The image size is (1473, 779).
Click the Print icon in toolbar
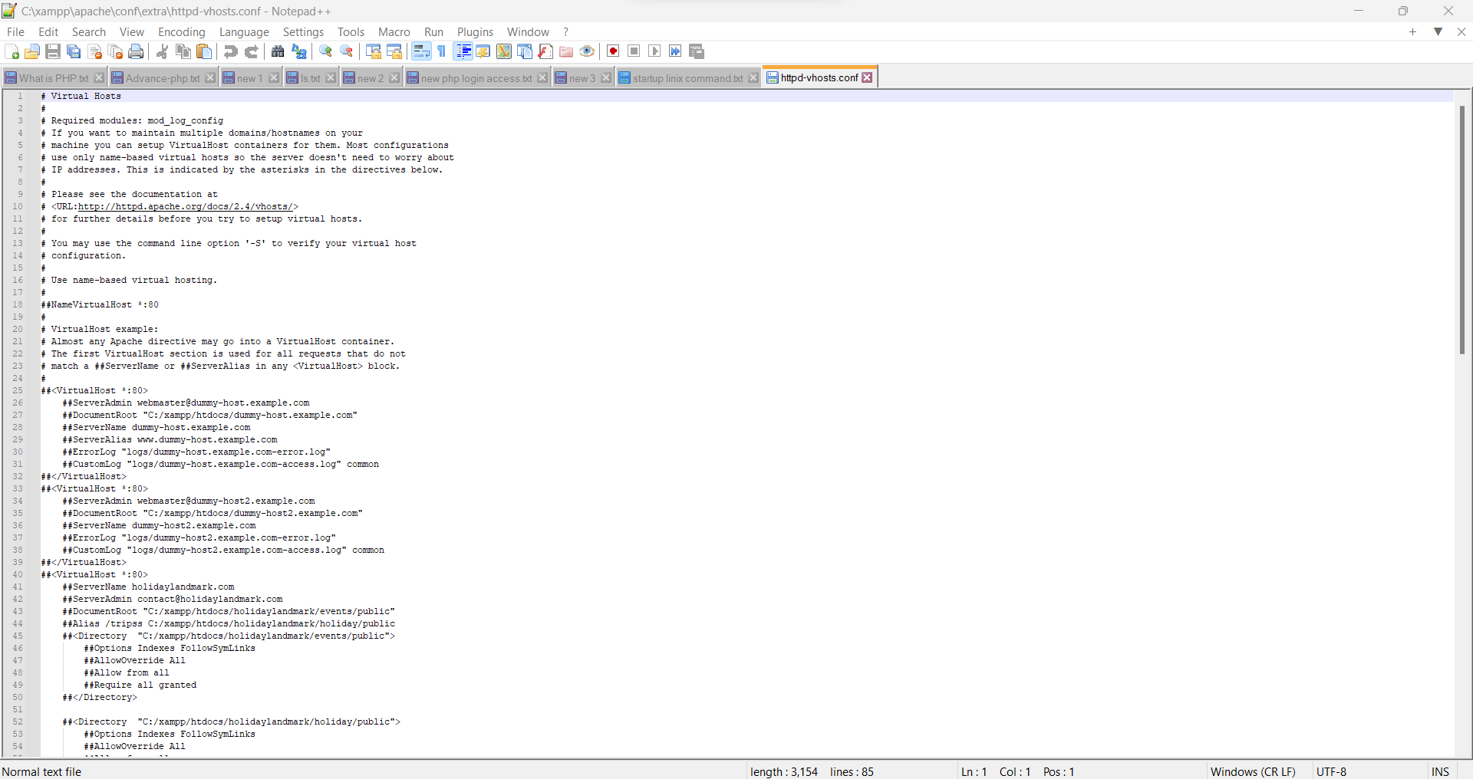pos(136,51)
